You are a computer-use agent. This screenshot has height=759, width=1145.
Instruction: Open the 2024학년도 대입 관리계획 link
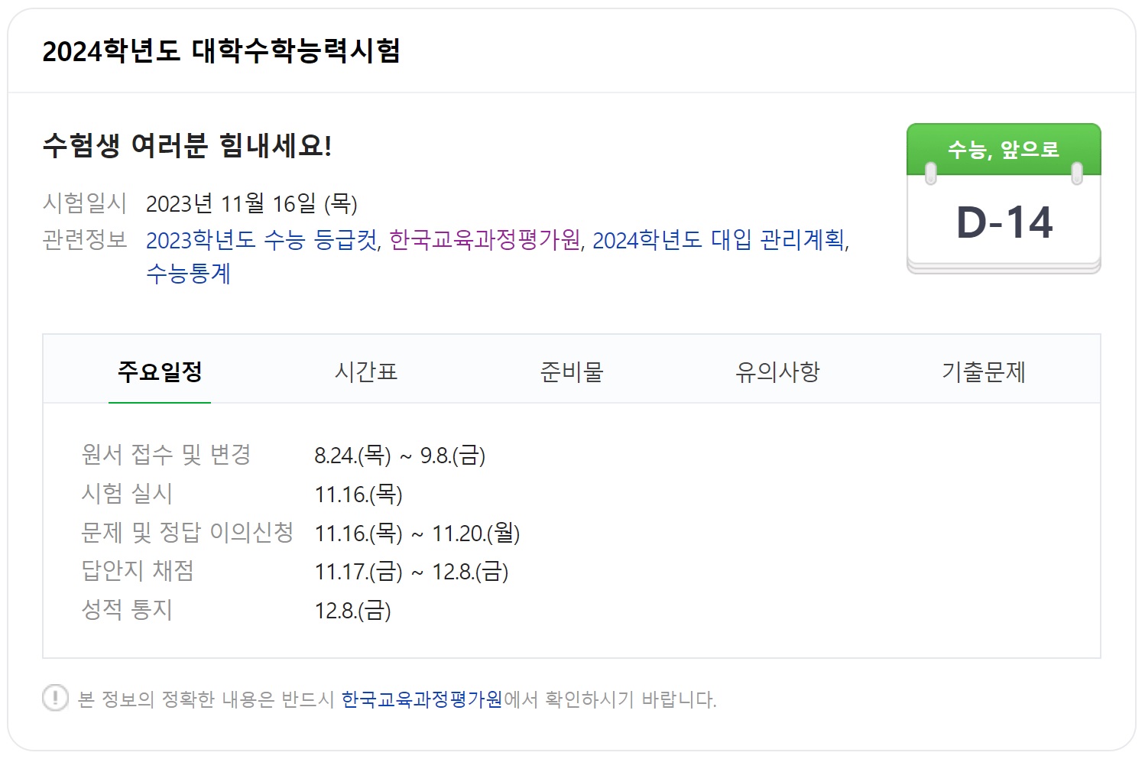point(722,242)
